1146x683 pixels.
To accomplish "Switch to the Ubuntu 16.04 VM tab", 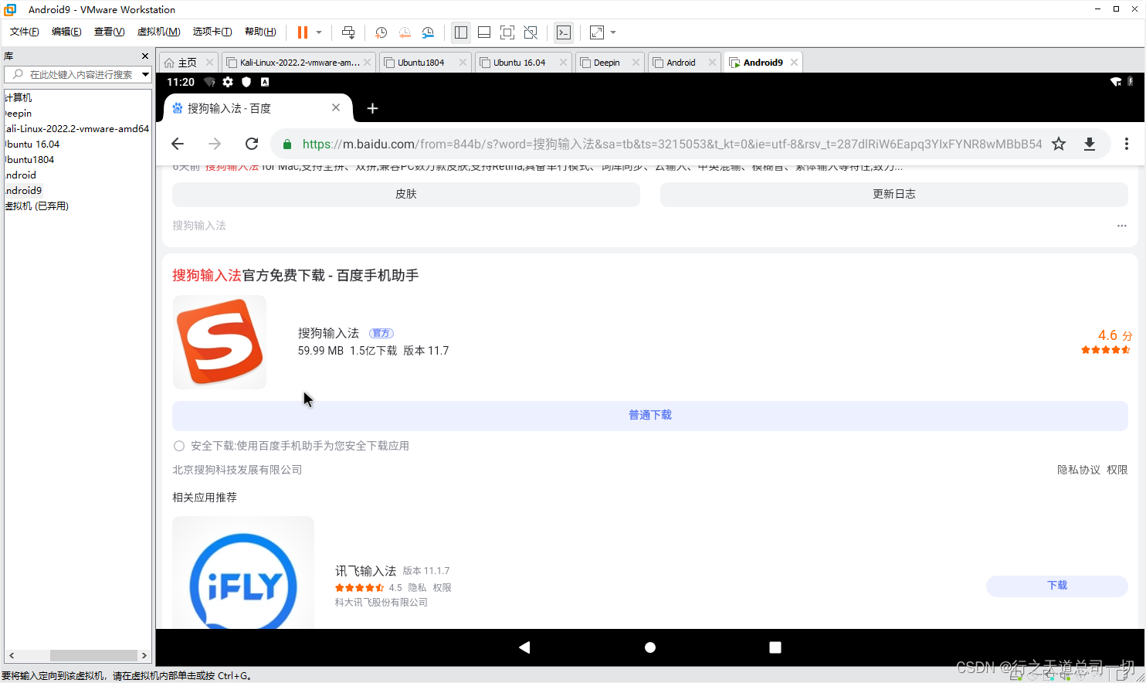I will point(519,63).
